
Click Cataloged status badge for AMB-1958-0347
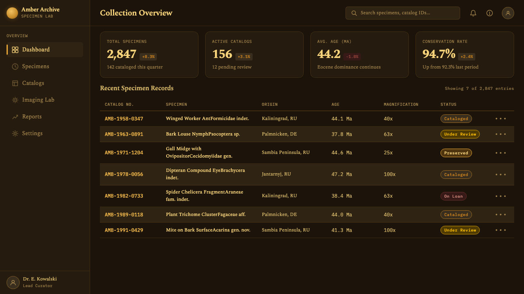tap(456, 119)
